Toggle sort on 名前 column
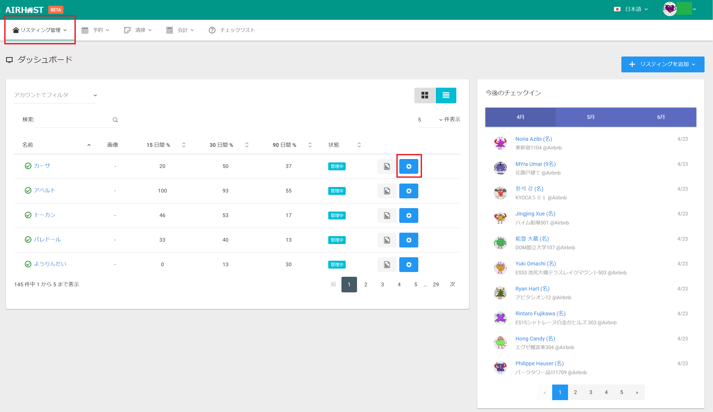This screenshot has width=713, height=412. pyautogui.click(x=89, y=145)
